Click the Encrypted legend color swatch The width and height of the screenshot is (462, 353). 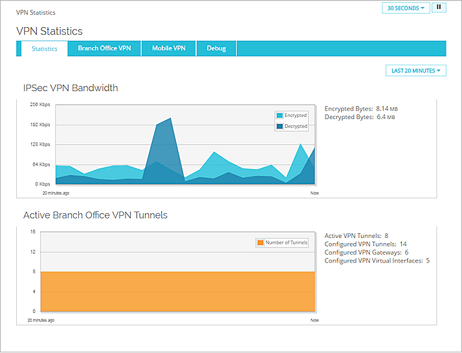point(280,116)
